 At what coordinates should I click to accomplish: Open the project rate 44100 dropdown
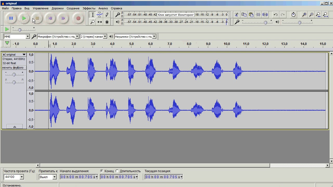[14, 177]
